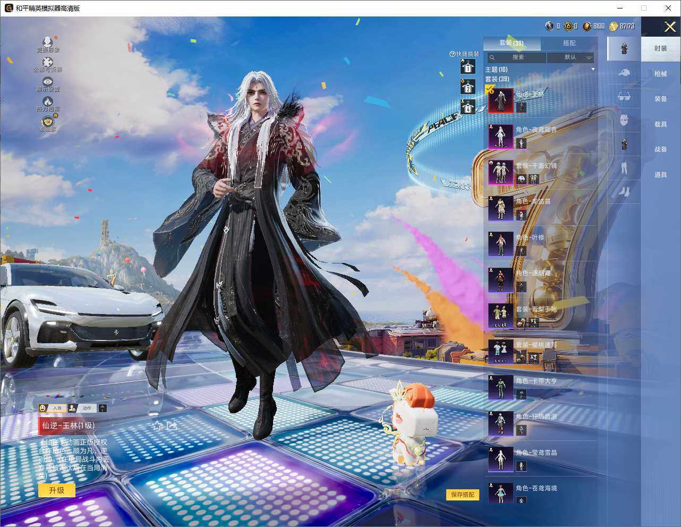Select the shoes category icon

624,191
